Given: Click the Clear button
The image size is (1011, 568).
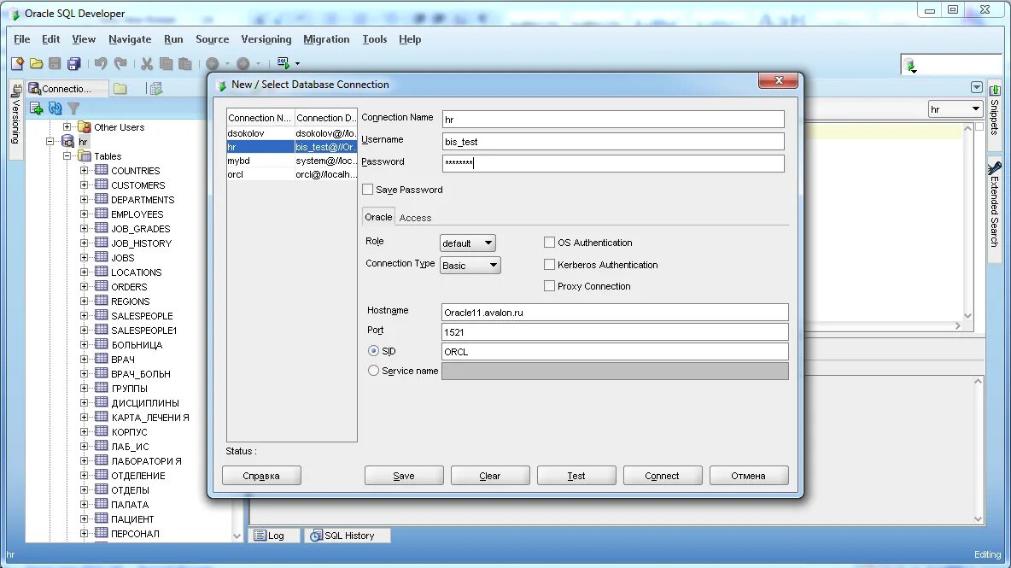Looking at the screenshot, I should click(x=490, y=476).
